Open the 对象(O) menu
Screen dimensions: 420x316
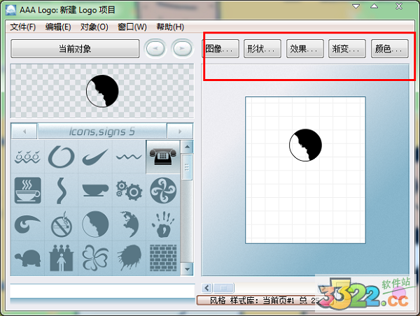94,27
